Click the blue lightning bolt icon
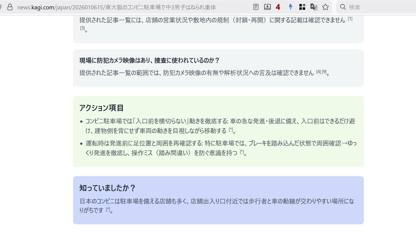 290,7
